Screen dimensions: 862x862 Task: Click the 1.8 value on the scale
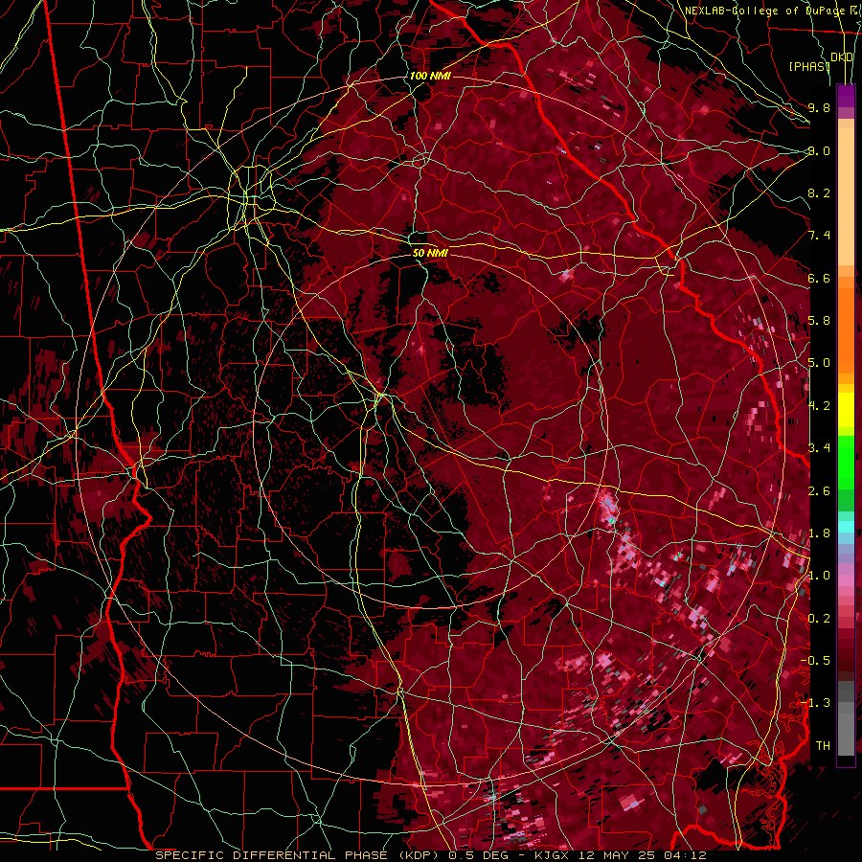[x=819, y=533]
